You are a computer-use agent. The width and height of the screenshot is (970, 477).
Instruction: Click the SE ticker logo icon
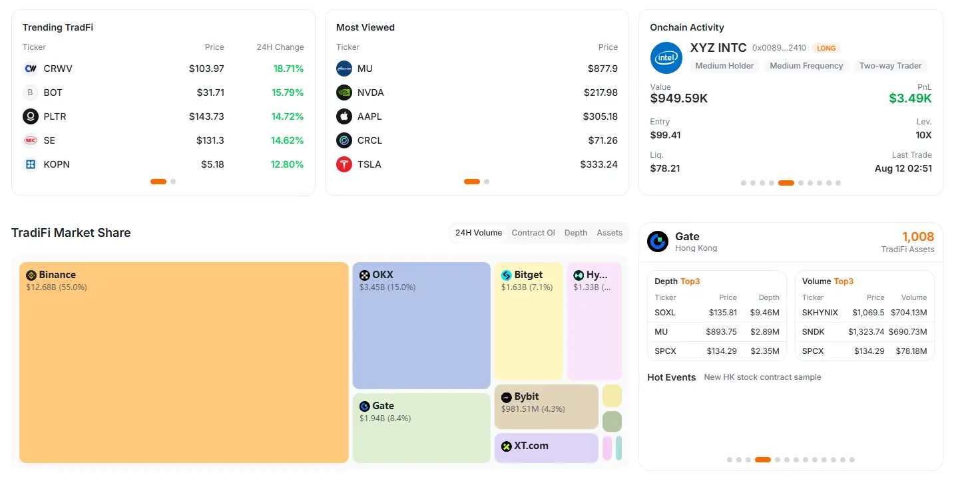coord(31,140)
